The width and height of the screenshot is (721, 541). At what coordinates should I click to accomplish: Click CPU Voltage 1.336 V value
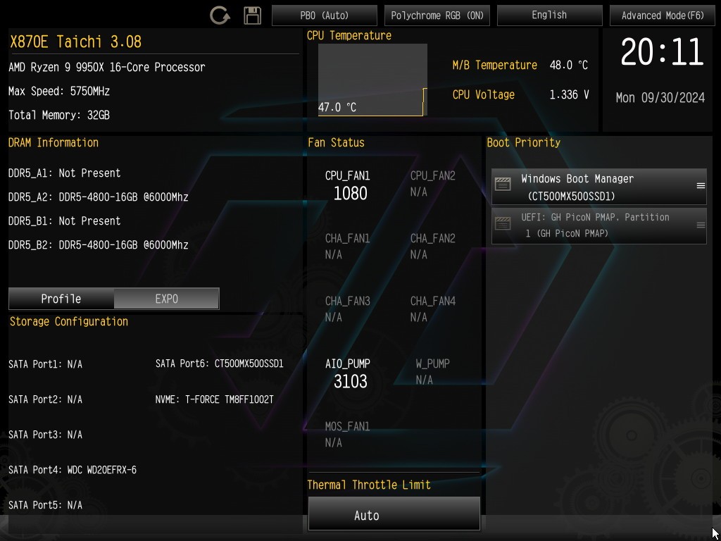pyautogui.click(x=569, y=95)
